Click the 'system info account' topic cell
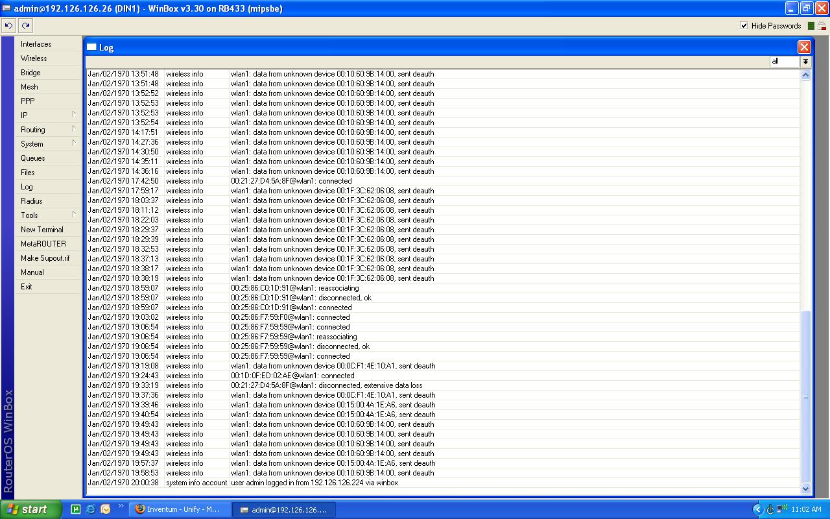The width and height of the screenshot is (830, 519). (x=196, y=483)
